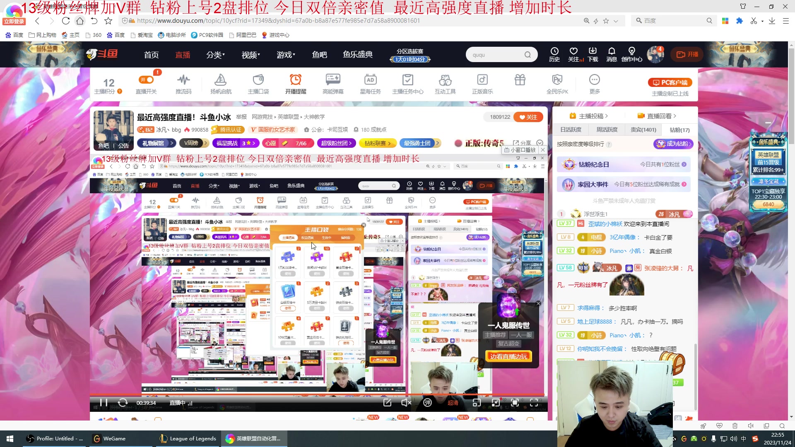Click the PC客户端 button

coord(670,82)
